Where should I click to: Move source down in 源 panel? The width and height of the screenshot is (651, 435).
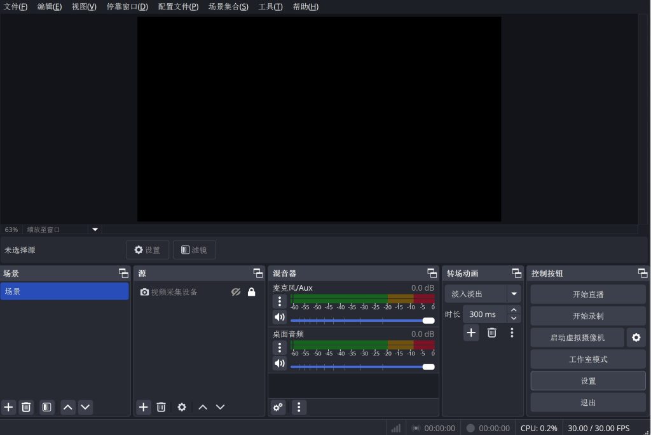tap(220, 407)
